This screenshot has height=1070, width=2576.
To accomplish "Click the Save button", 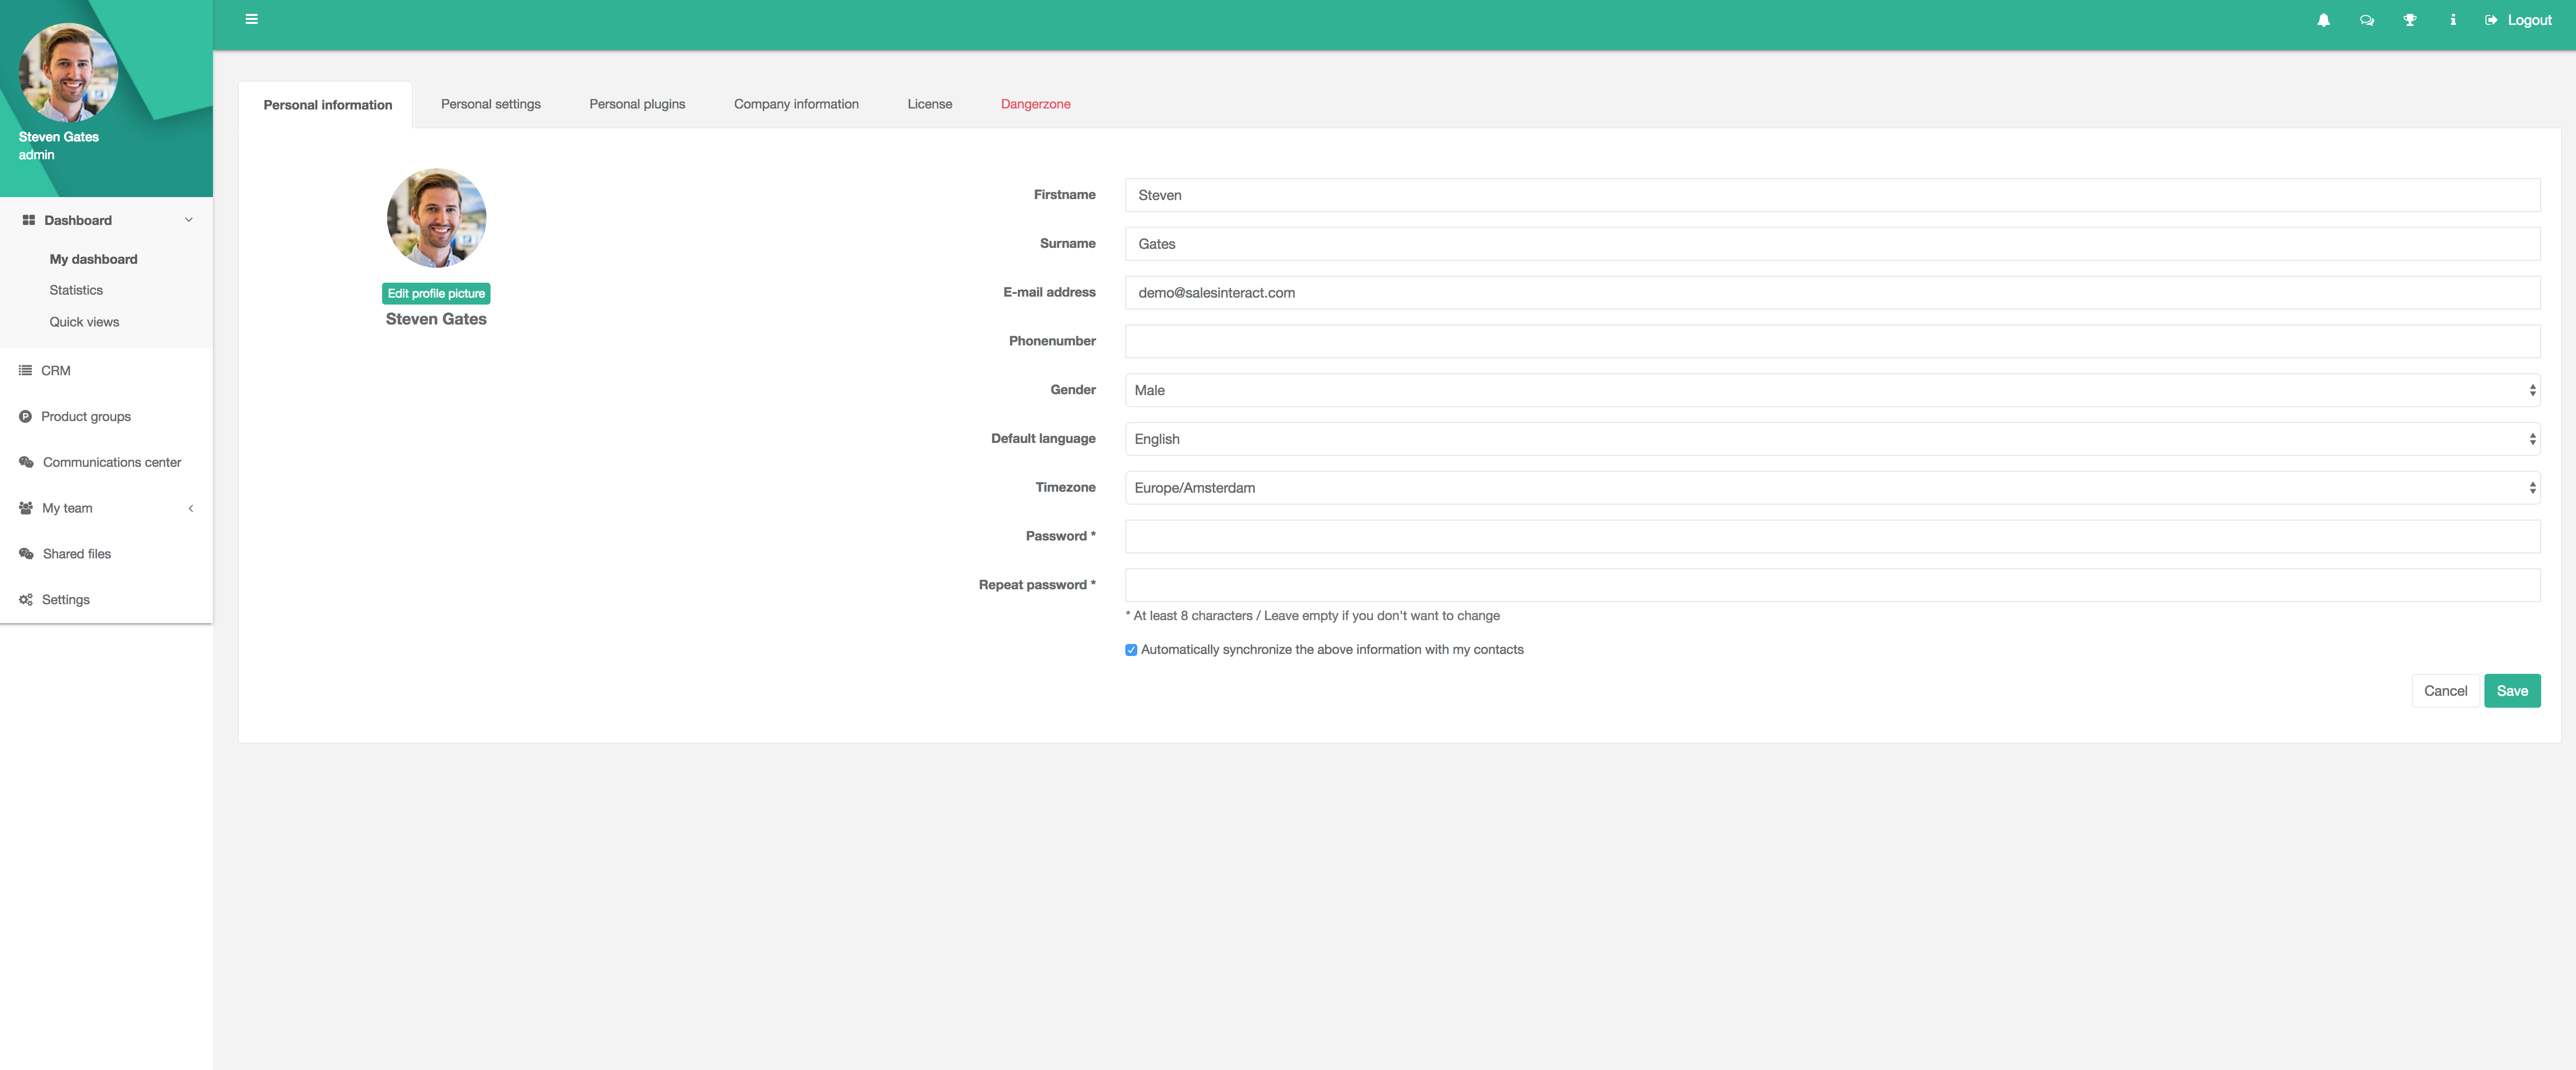I will (x=2511, y=691).
